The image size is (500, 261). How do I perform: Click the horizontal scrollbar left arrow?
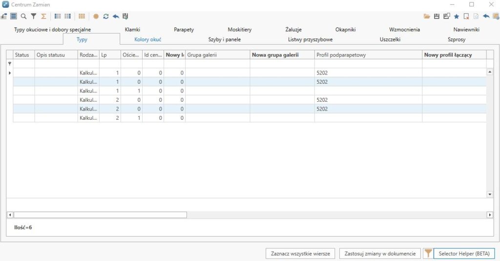pyautogui.click(x=10, y=215)
